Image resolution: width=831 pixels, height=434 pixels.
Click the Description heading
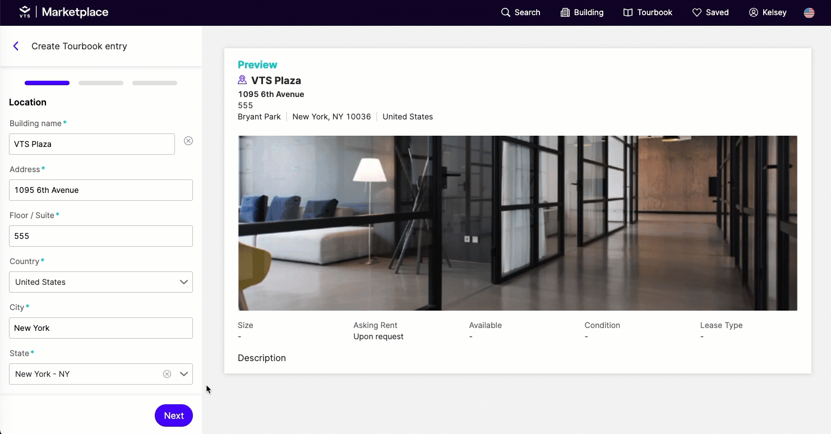coord(262,358)
